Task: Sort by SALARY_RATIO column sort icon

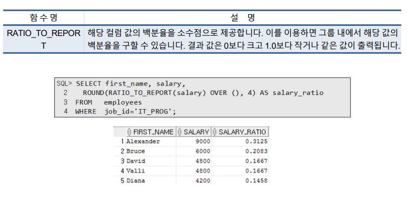Action: [214, 132]
